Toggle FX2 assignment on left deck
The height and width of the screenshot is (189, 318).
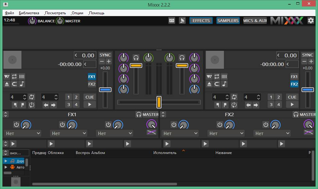point(92,84)
